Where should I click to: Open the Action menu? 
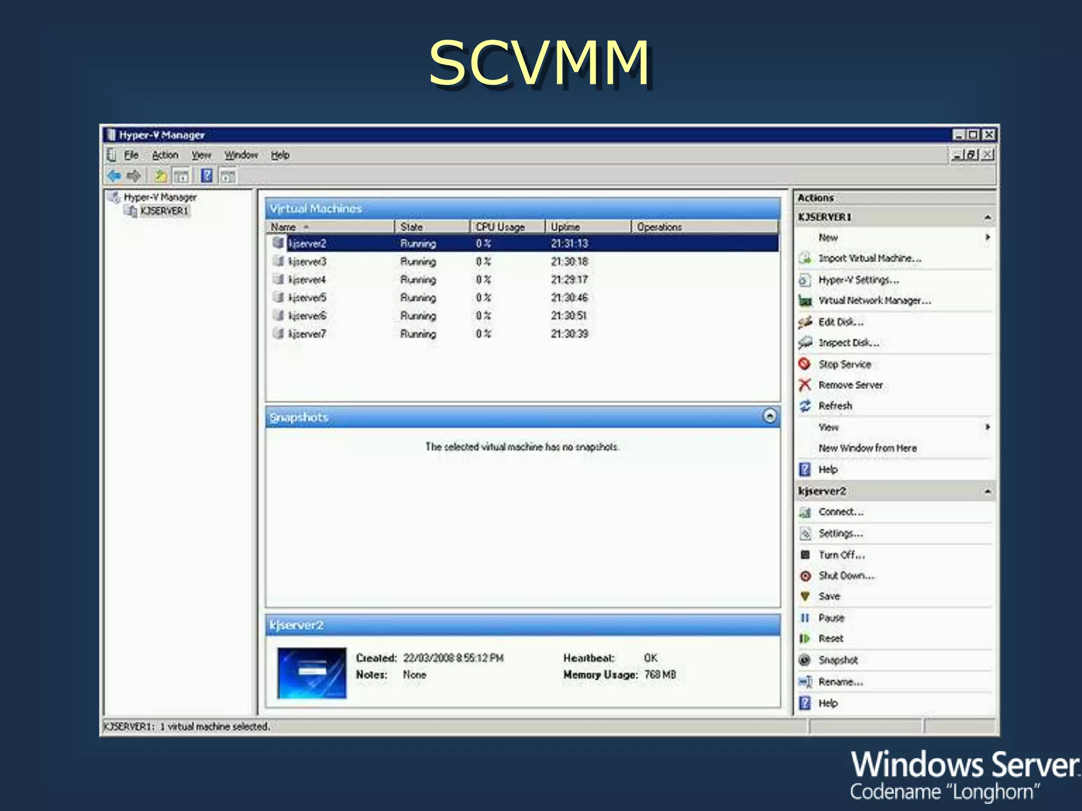click(x=165, y=155)
